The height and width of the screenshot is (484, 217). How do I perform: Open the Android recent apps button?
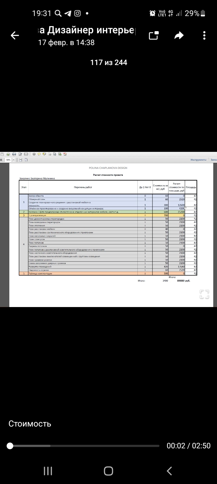48,471
